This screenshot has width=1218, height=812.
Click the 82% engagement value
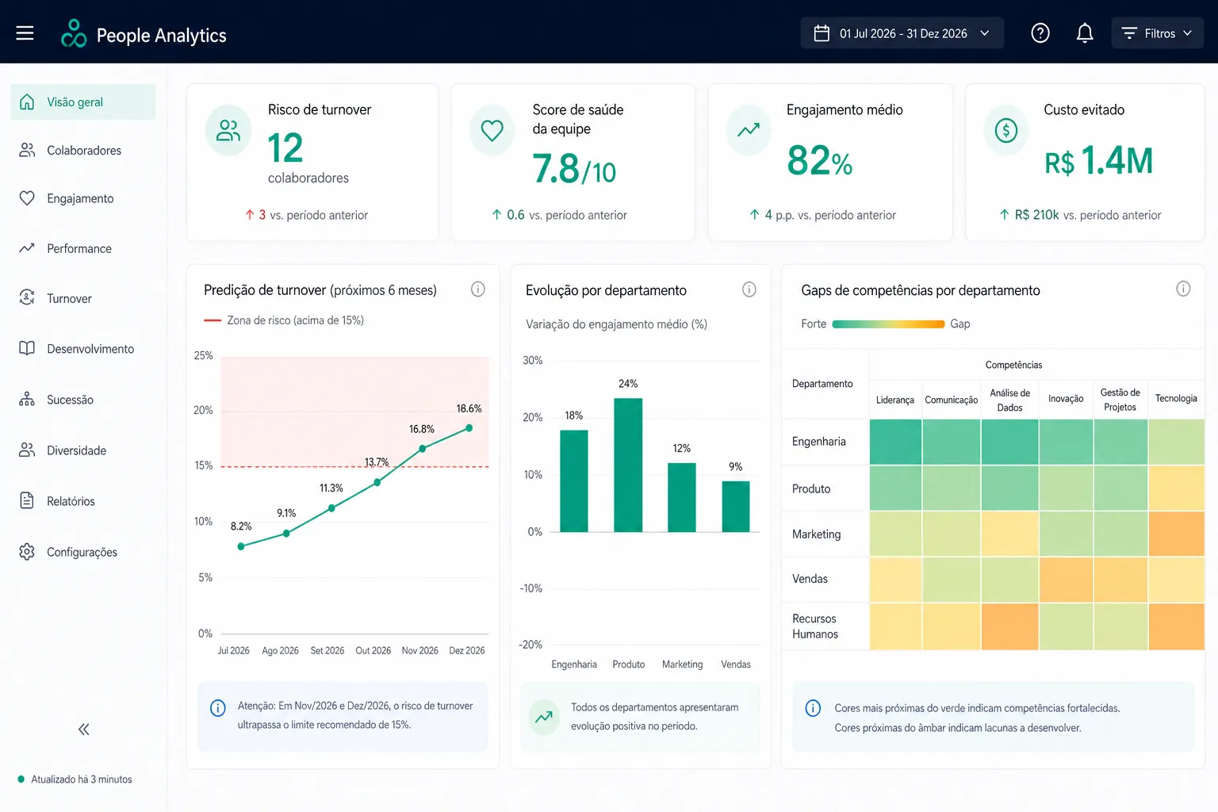point(820,161)
